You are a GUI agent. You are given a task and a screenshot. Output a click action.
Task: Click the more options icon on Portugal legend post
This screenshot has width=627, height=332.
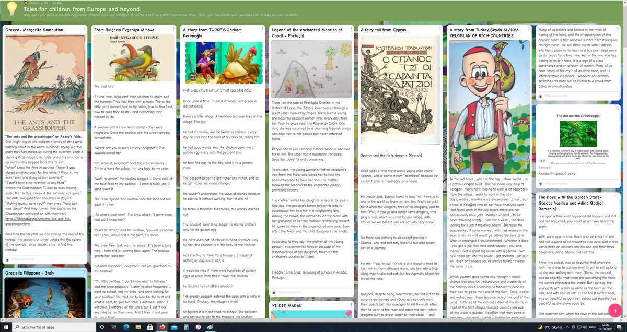[x=351, y=29]
